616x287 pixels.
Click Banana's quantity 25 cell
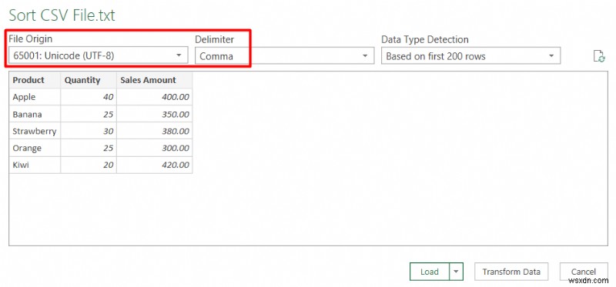[89, 114]
